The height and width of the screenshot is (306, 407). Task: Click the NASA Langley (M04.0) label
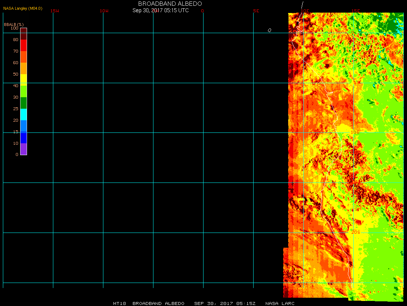(x=23, y=8)
